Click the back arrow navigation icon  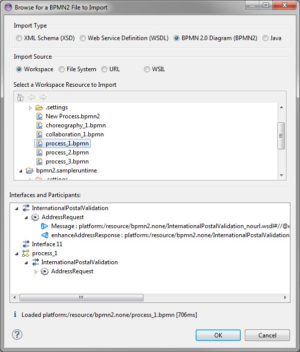[x=32, y=97]
